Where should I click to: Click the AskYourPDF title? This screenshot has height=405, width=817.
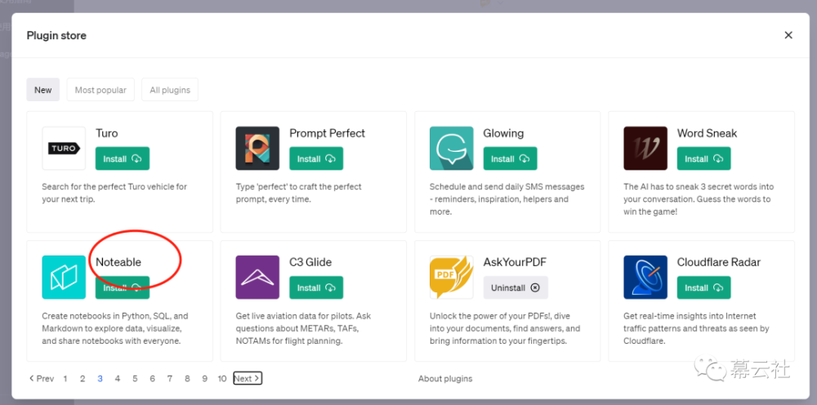pos(515,262)
